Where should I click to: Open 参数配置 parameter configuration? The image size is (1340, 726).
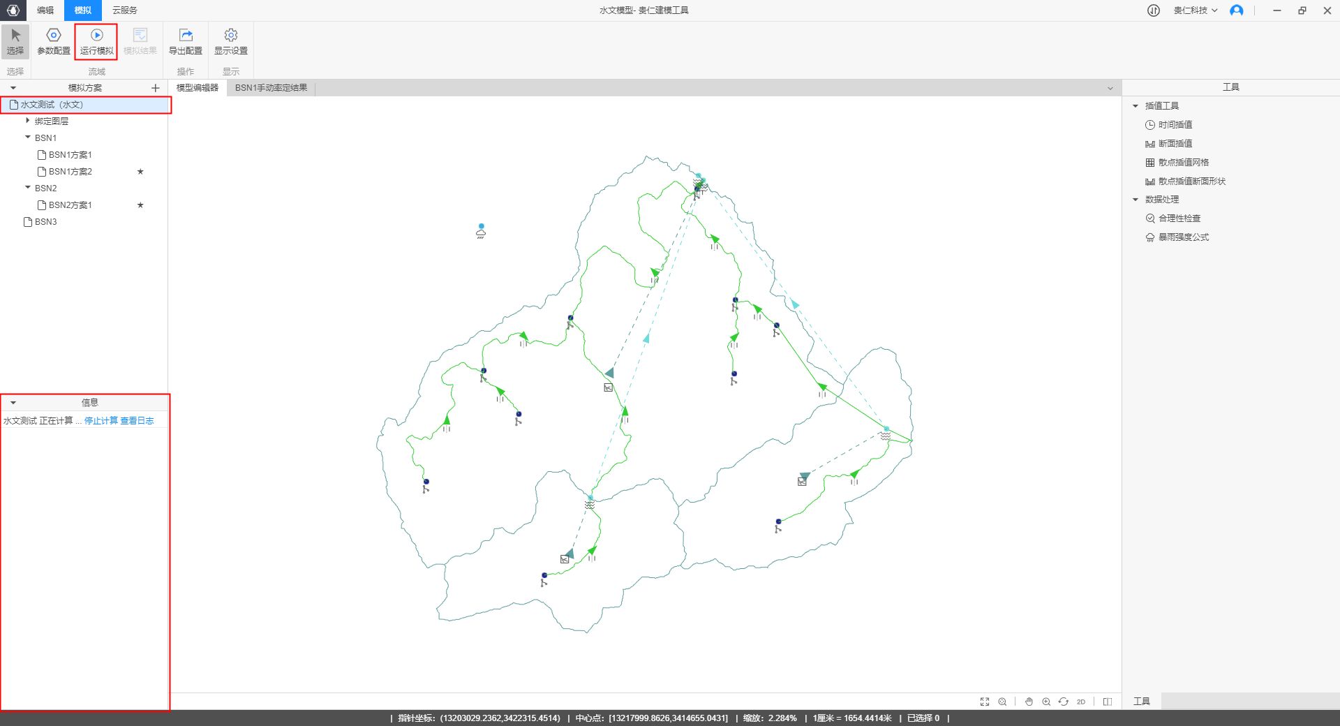pos(54,41)
